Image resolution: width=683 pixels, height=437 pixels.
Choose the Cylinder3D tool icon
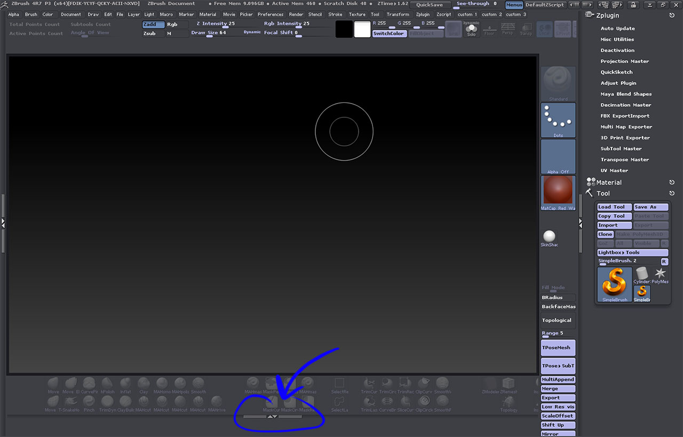tap(642, 274)
